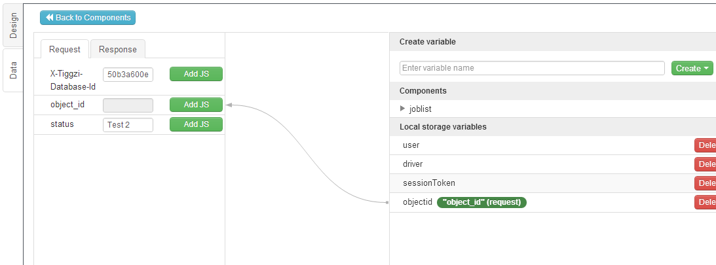The width and height of the screenshot is (716, 265).
Task: Expand the joblist component tree
Action: [403, 109]
